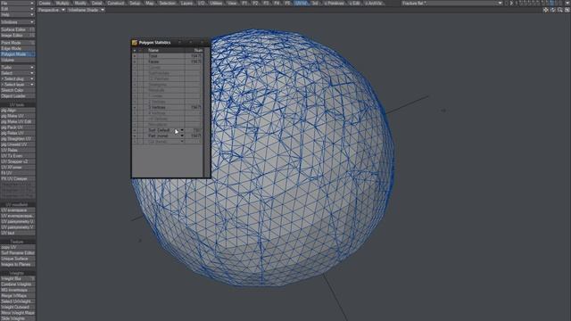This screenshot has width=571, height=321.
Task: Run the plg Make UV tool
Action: 18,116
